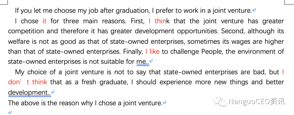Click the paragraph mark after "chose a joint venture."

165,103
